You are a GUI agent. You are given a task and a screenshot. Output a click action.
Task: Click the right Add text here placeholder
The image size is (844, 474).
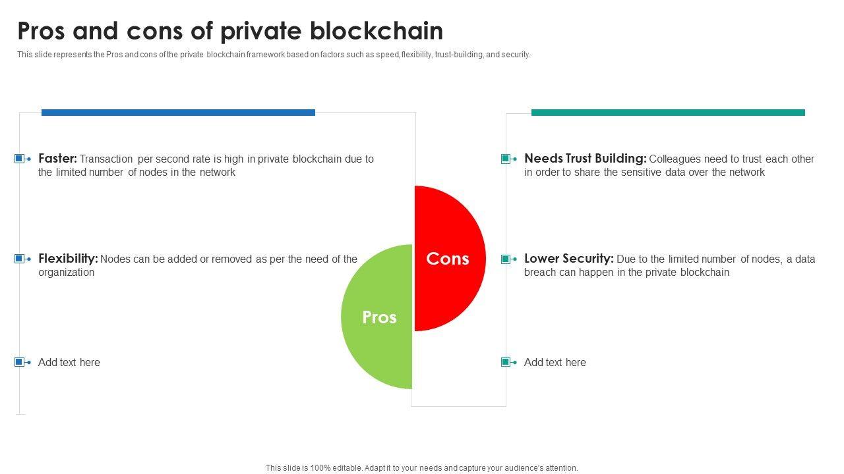click(555, 362)
